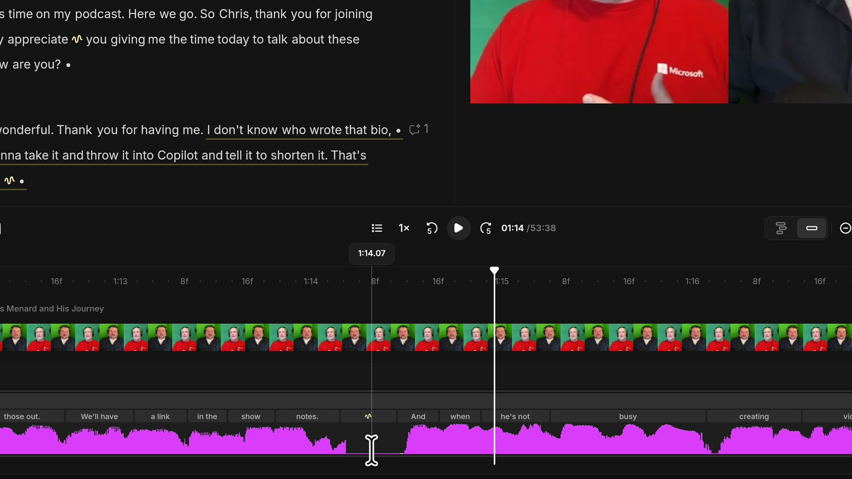Click the word 'podcast.' in the transcript
This screenshot has height=479, width=852.
[x=99, y=14]
